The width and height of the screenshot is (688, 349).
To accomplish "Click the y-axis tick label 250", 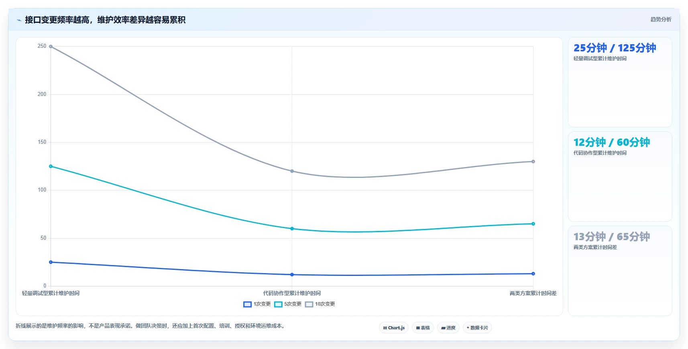I will (42, 46).
